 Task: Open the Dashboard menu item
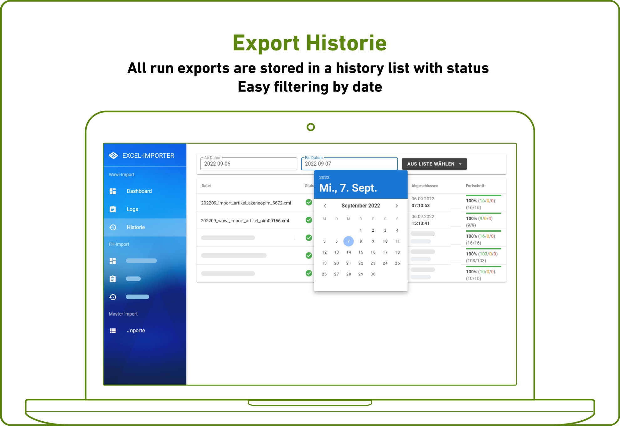pyautogui.click(x=139, y=191)
